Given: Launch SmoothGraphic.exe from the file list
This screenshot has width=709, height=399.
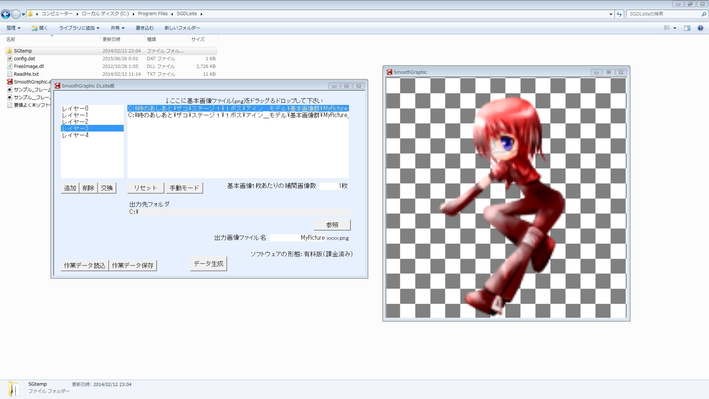Looking at the screenshot, I should 9,82.
